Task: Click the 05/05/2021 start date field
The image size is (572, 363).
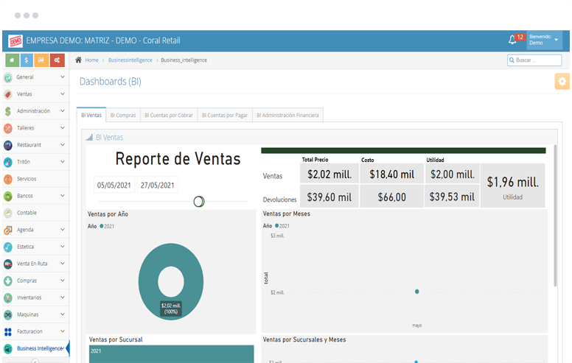Action: pyautogui.click(x=114, y=185)
